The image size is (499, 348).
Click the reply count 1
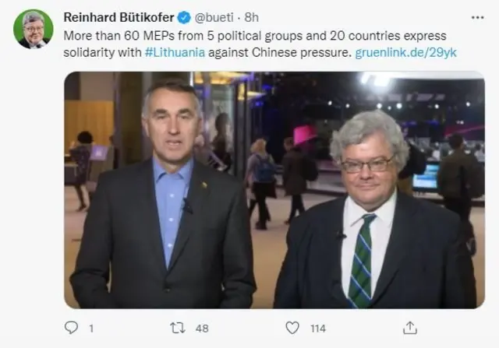click(91, 329)
